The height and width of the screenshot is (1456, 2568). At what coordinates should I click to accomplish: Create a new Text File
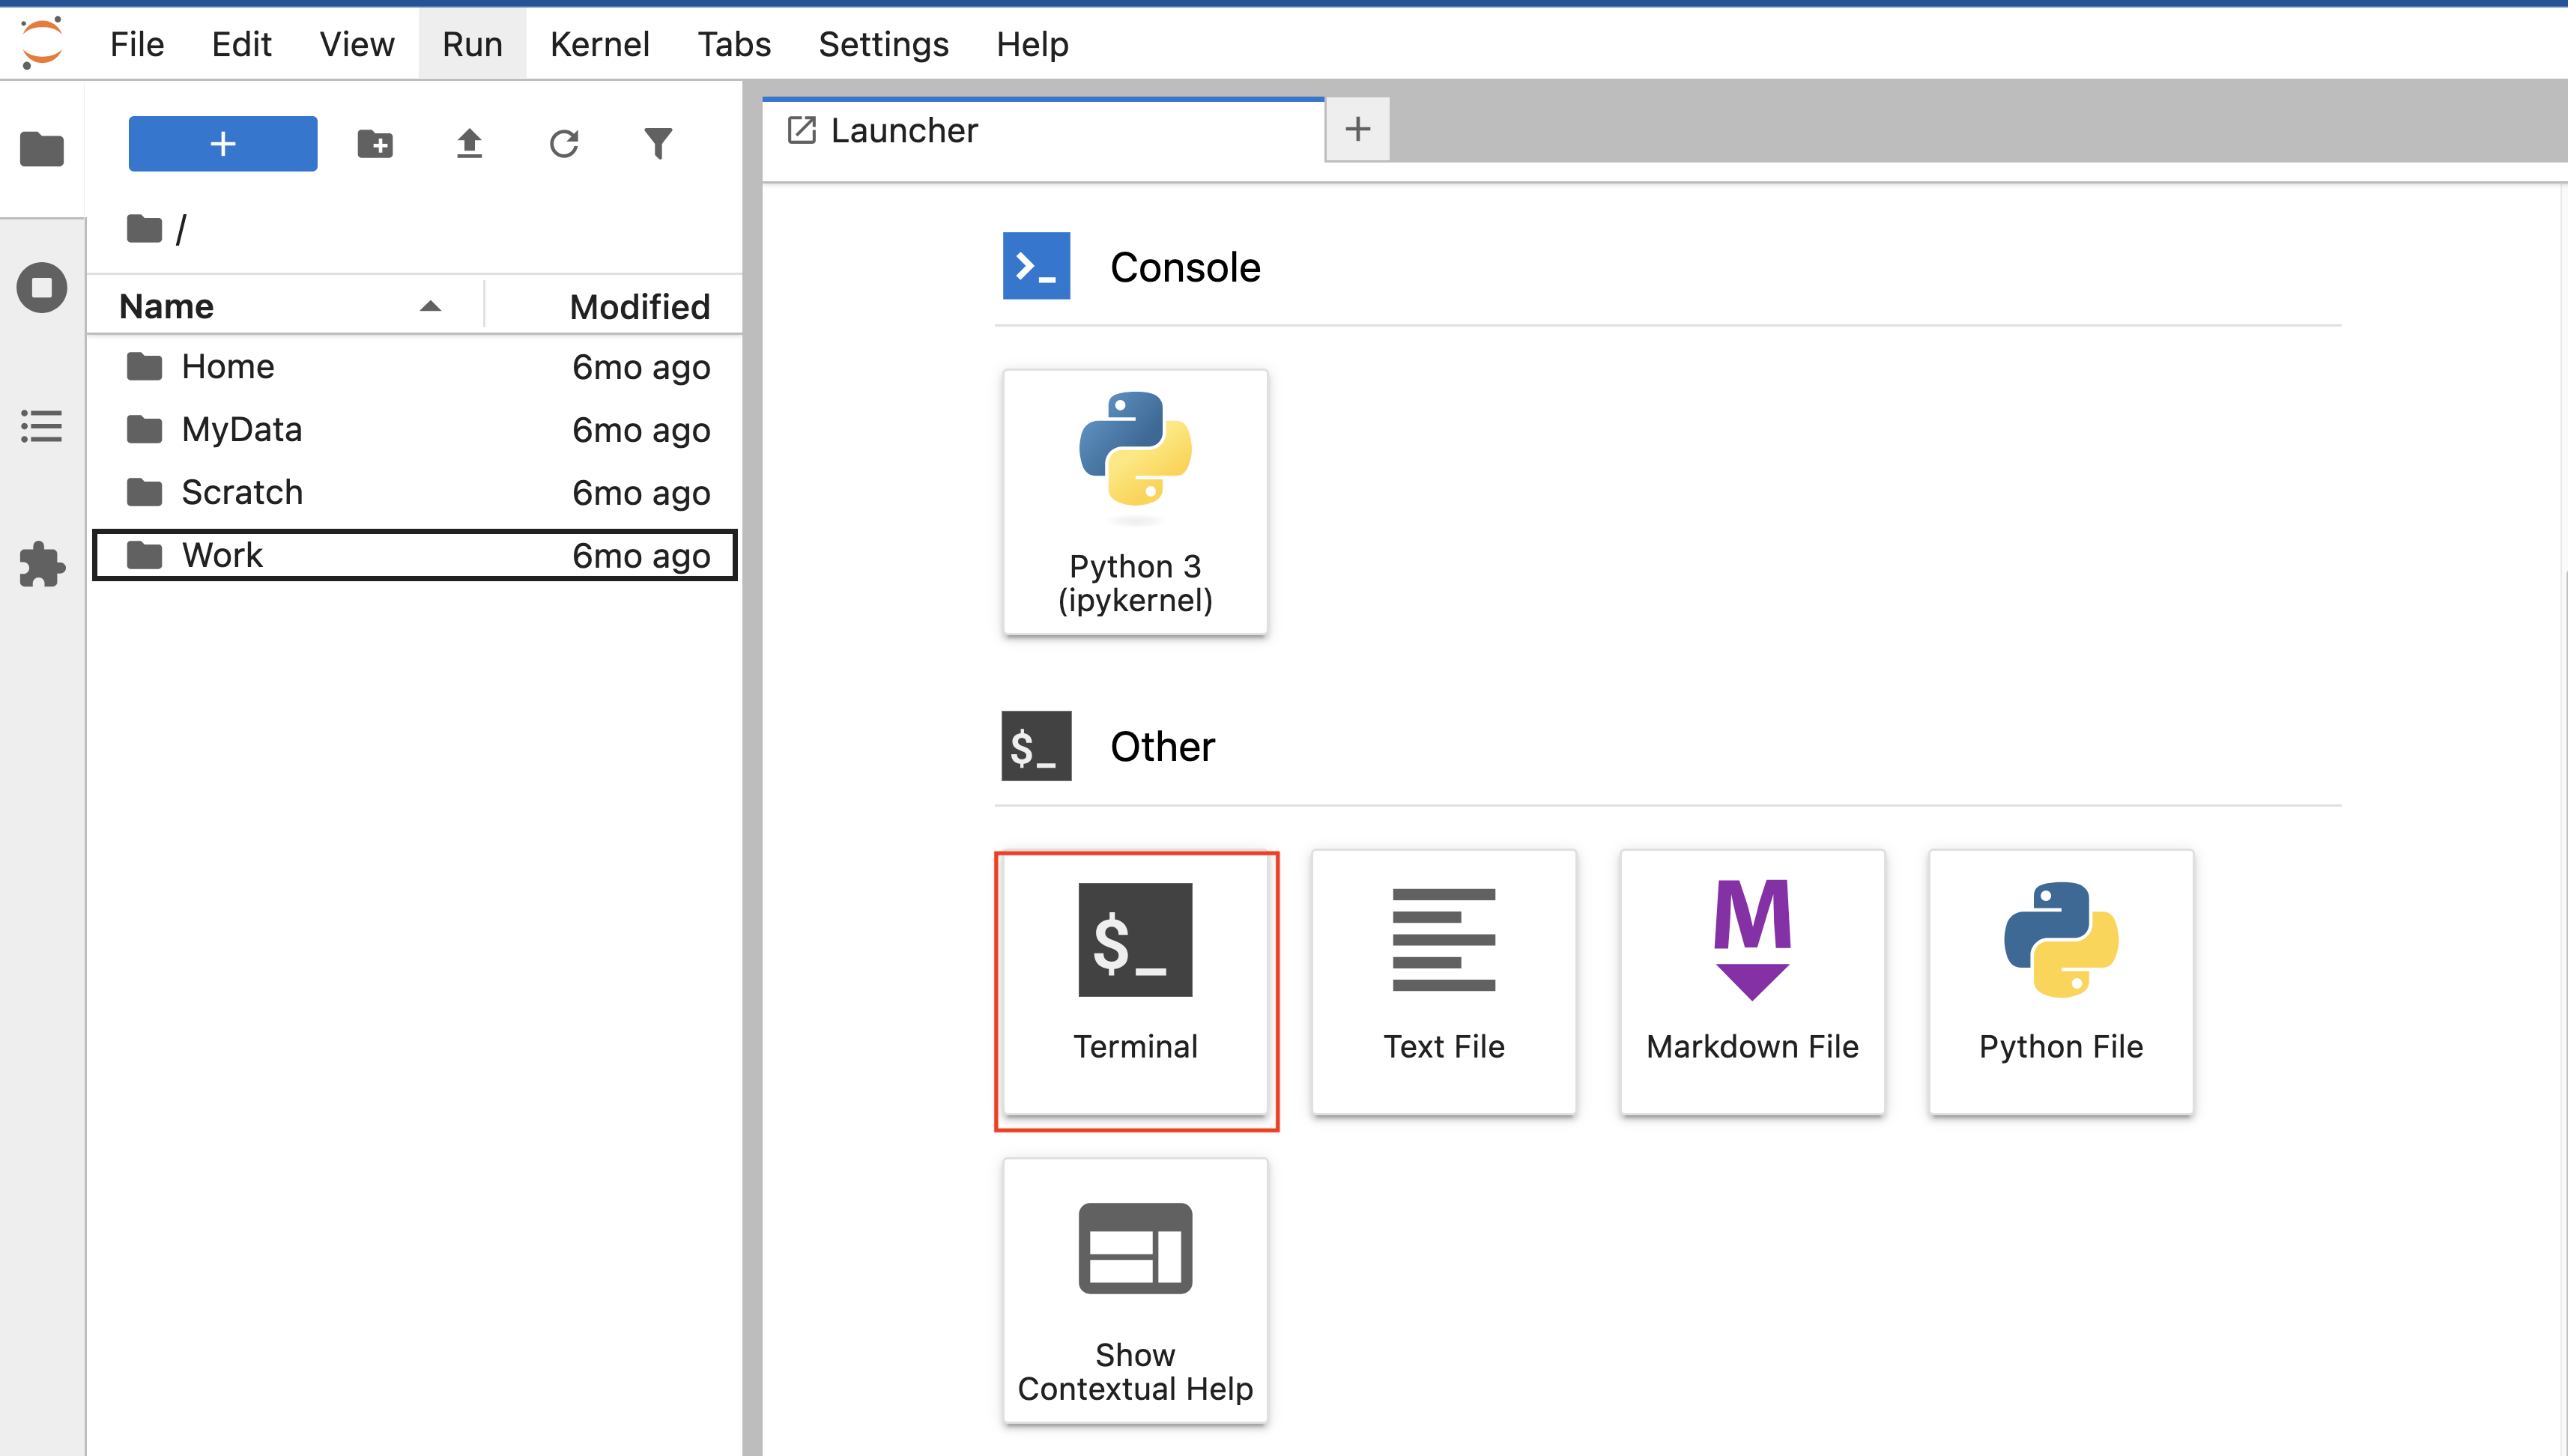point(1443,982)
